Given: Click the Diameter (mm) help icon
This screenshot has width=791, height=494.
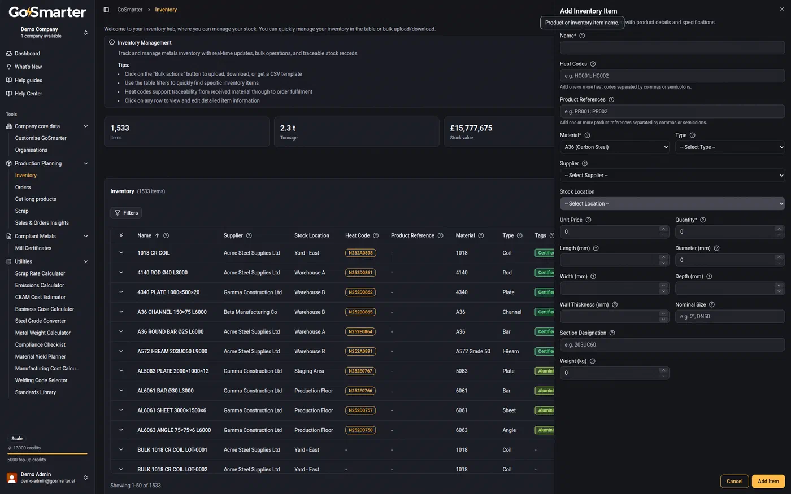Looking at the screenshot, I should point(716,248).
